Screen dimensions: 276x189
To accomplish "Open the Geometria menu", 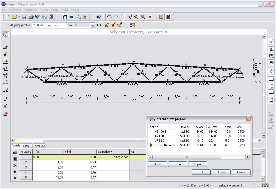I will point(15,10).
